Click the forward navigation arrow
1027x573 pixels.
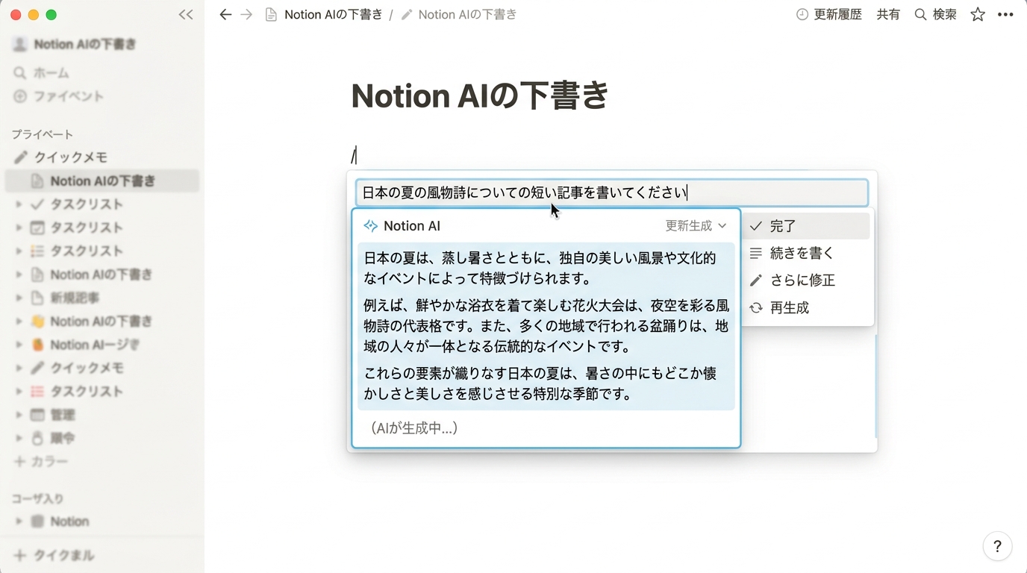tap(246, 15)
